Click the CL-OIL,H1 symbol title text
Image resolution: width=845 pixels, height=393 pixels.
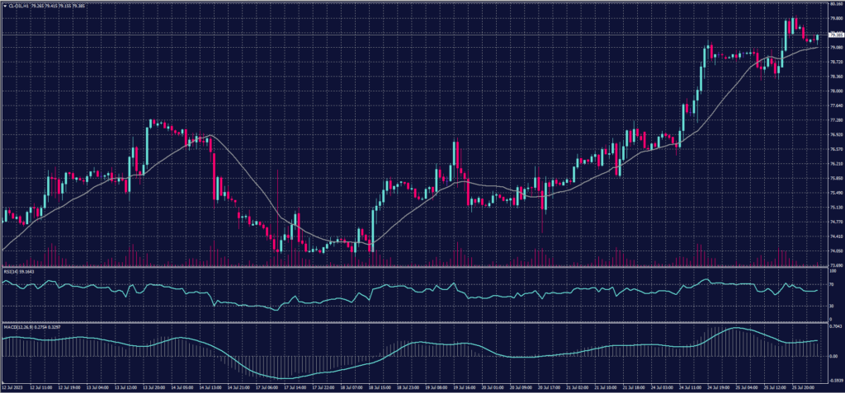point(19,6)
